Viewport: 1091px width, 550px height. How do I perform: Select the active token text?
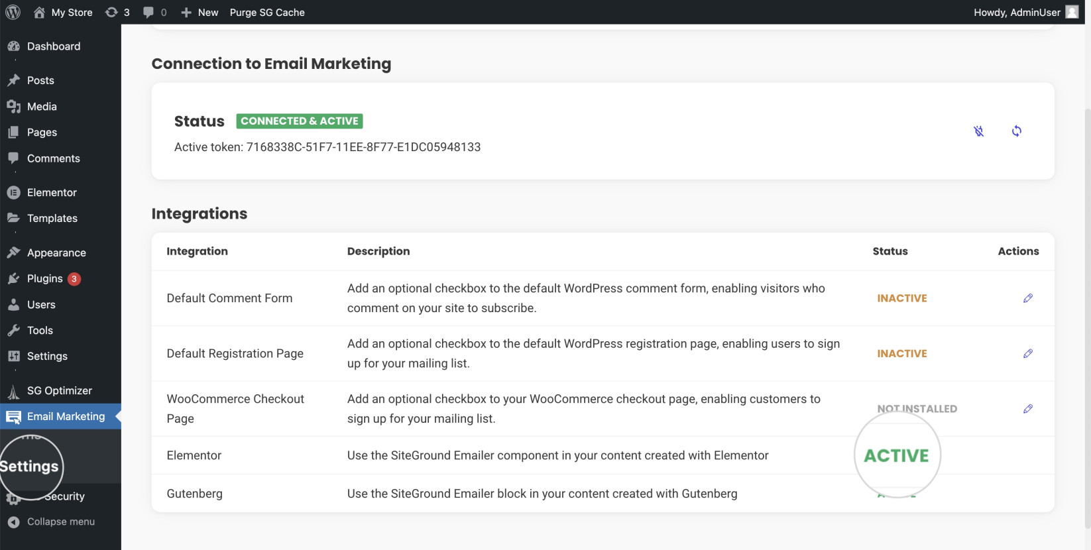(327, 146)
